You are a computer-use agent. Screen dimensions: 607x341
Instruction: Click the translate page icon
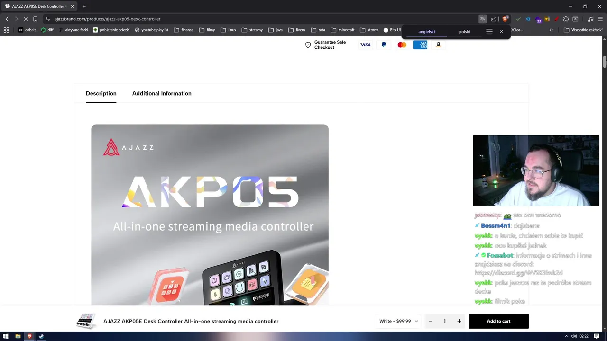(x=483, y=19)
